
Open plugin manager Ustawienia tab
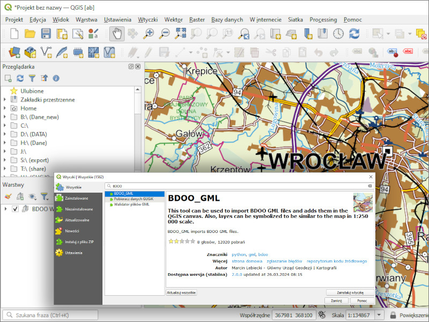coord(78,253)
